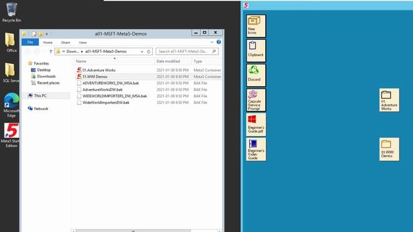
Task: Select the 51.WWI Demos Meta5 file icon
Action: (79, 77)
